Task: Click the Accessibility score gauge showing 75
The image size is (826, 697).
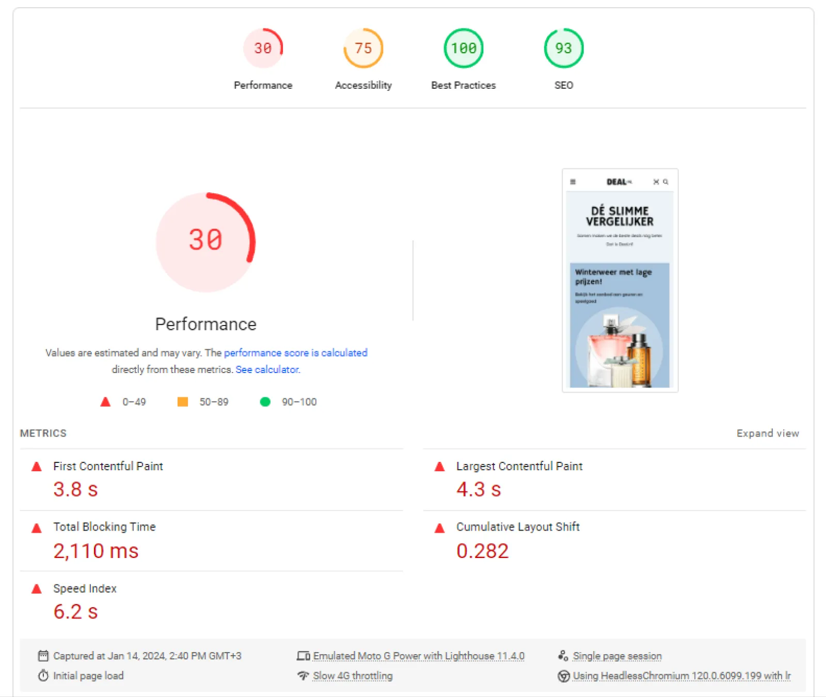Action: tap(363, 48)
